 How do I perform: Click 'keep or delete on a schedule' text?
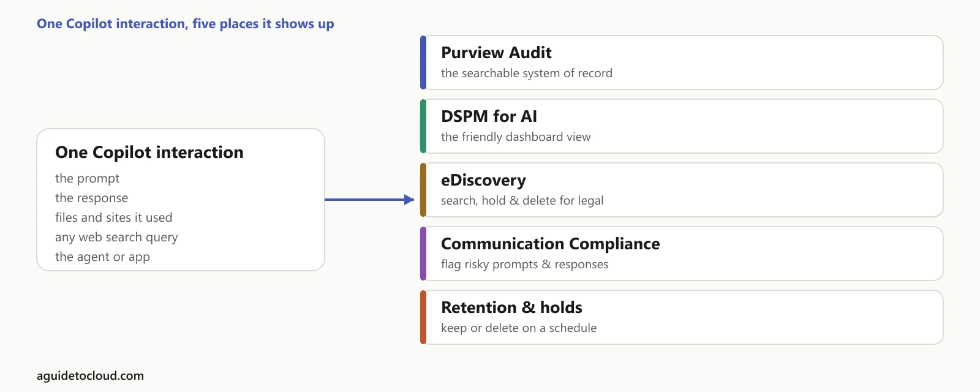coord(519,328)
